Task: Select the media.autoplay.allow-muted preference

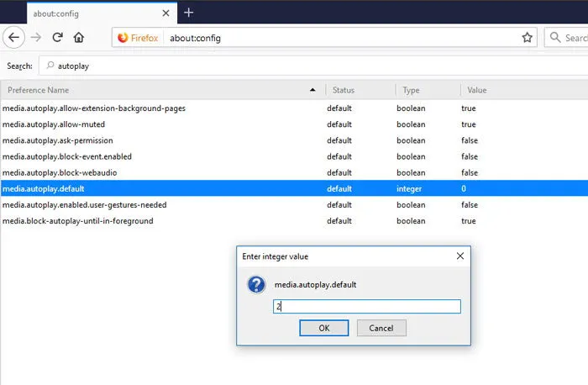Action: click(54, 124)
